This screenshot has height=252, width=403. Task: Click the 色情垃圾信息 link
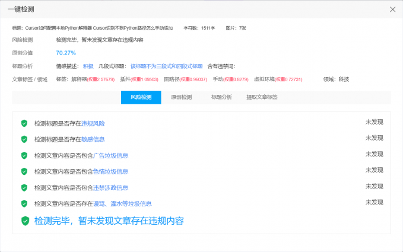coord(110,171)
